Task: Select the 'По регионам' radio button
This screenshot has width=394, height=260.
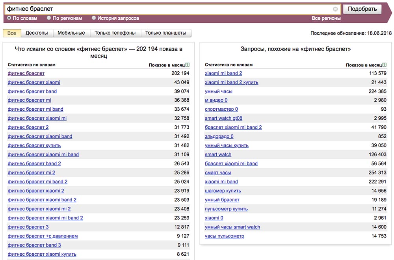Action: tap(49, 18)
